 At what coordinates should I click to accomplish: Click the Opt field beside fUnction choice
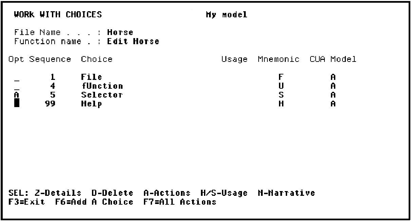(17, 87)
